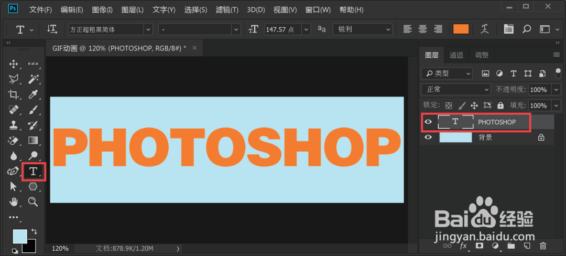Select the Rectangular Marquee tool
Image resolution: width=566 pixels, height=256 pixels.
pos(33,65)
